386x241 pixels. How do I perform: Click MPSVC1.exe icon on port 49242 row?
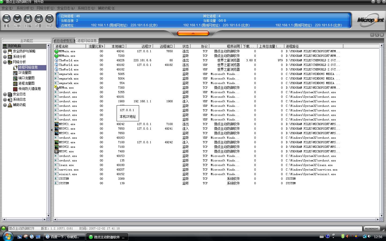point(56,124)
